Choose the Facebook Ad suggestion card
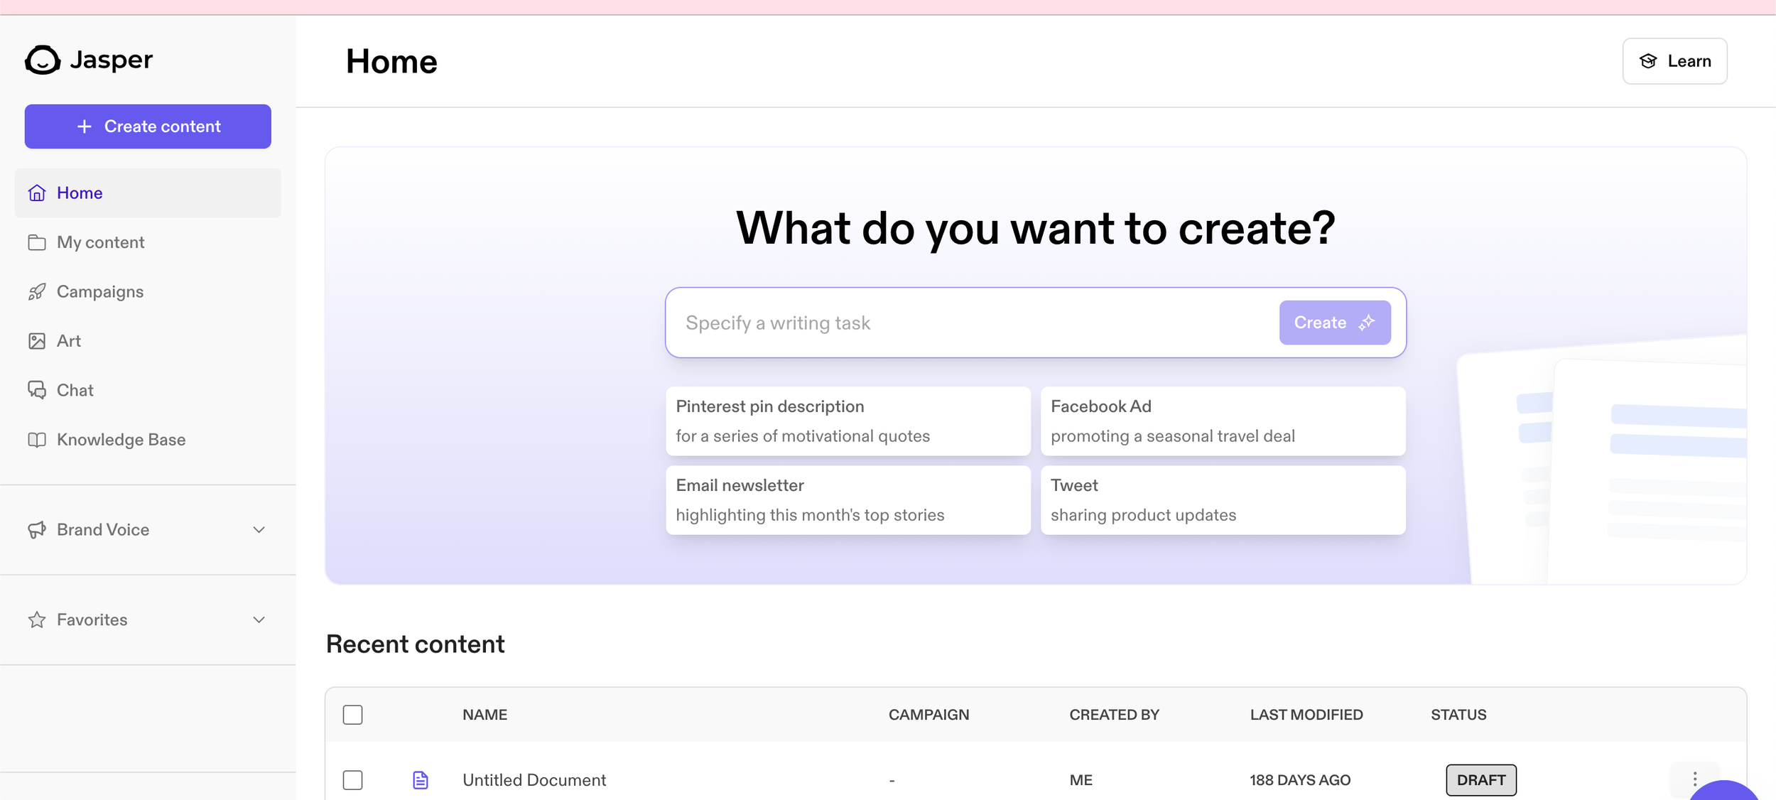This screenshot has height=800, width=1776. tap(1222, 421)
